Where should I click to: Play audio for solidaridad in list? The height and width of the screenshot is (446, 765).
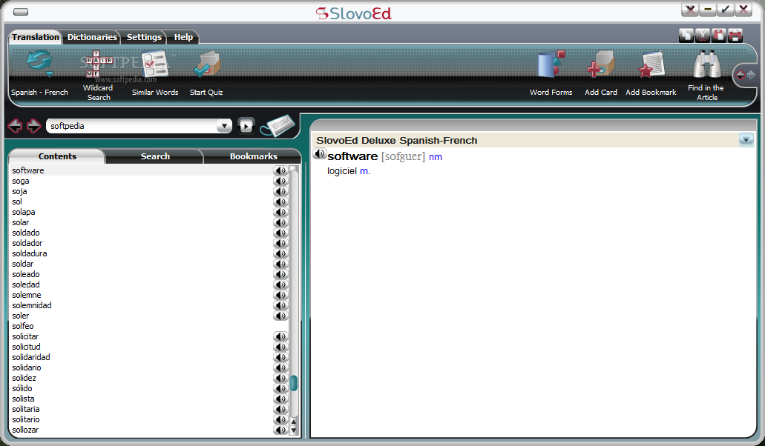point(280,357)
